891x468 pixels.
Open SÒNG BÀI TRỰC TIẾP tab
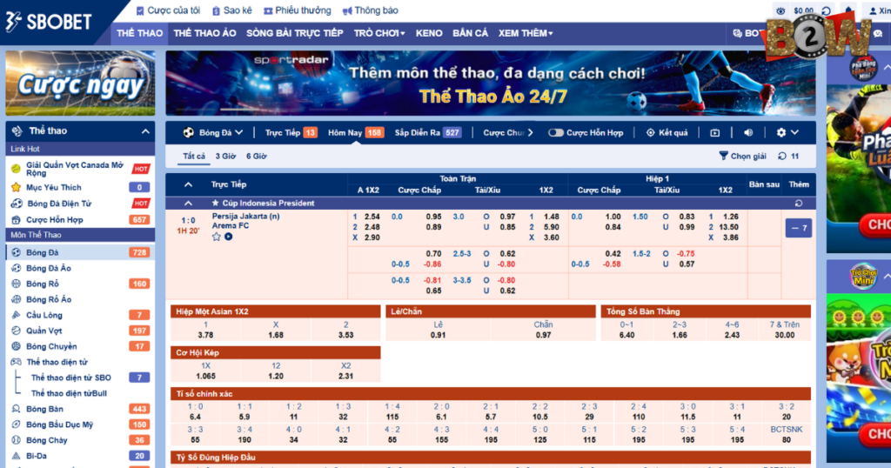click(x=294, y=33)
